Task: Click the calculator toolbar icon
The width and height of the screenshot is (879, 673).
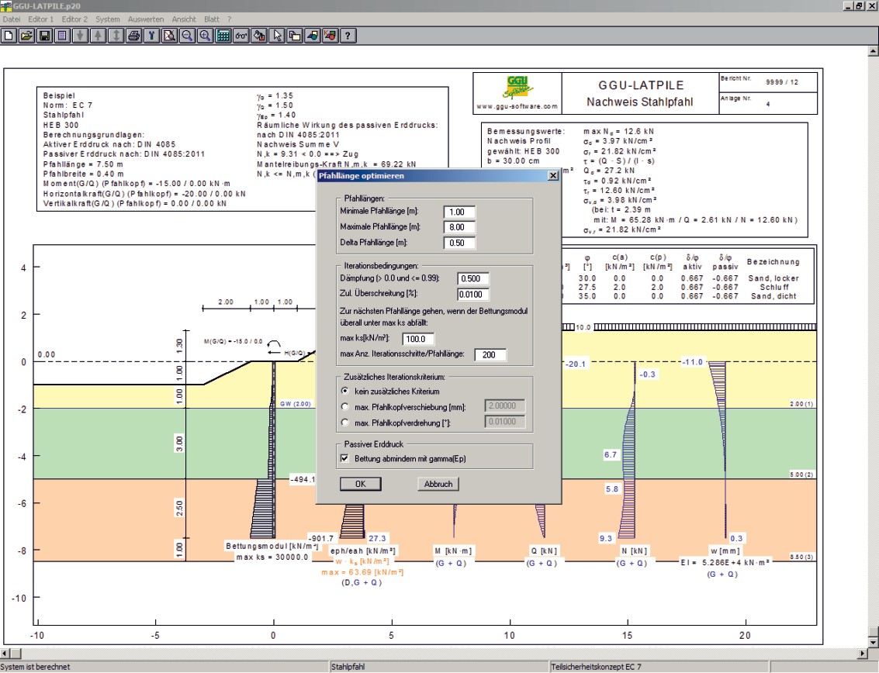Action: coord(223,36)
